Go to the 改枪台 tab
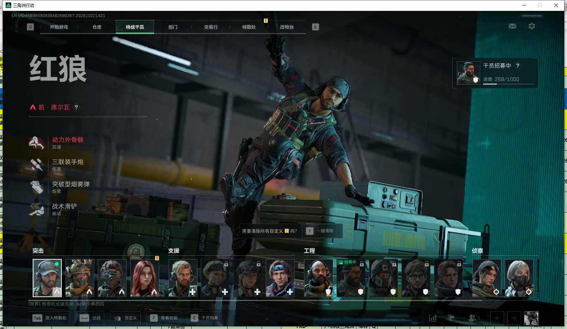 (287, 27)
